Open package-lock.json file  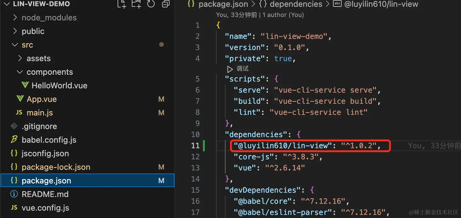tap(56, 167)
